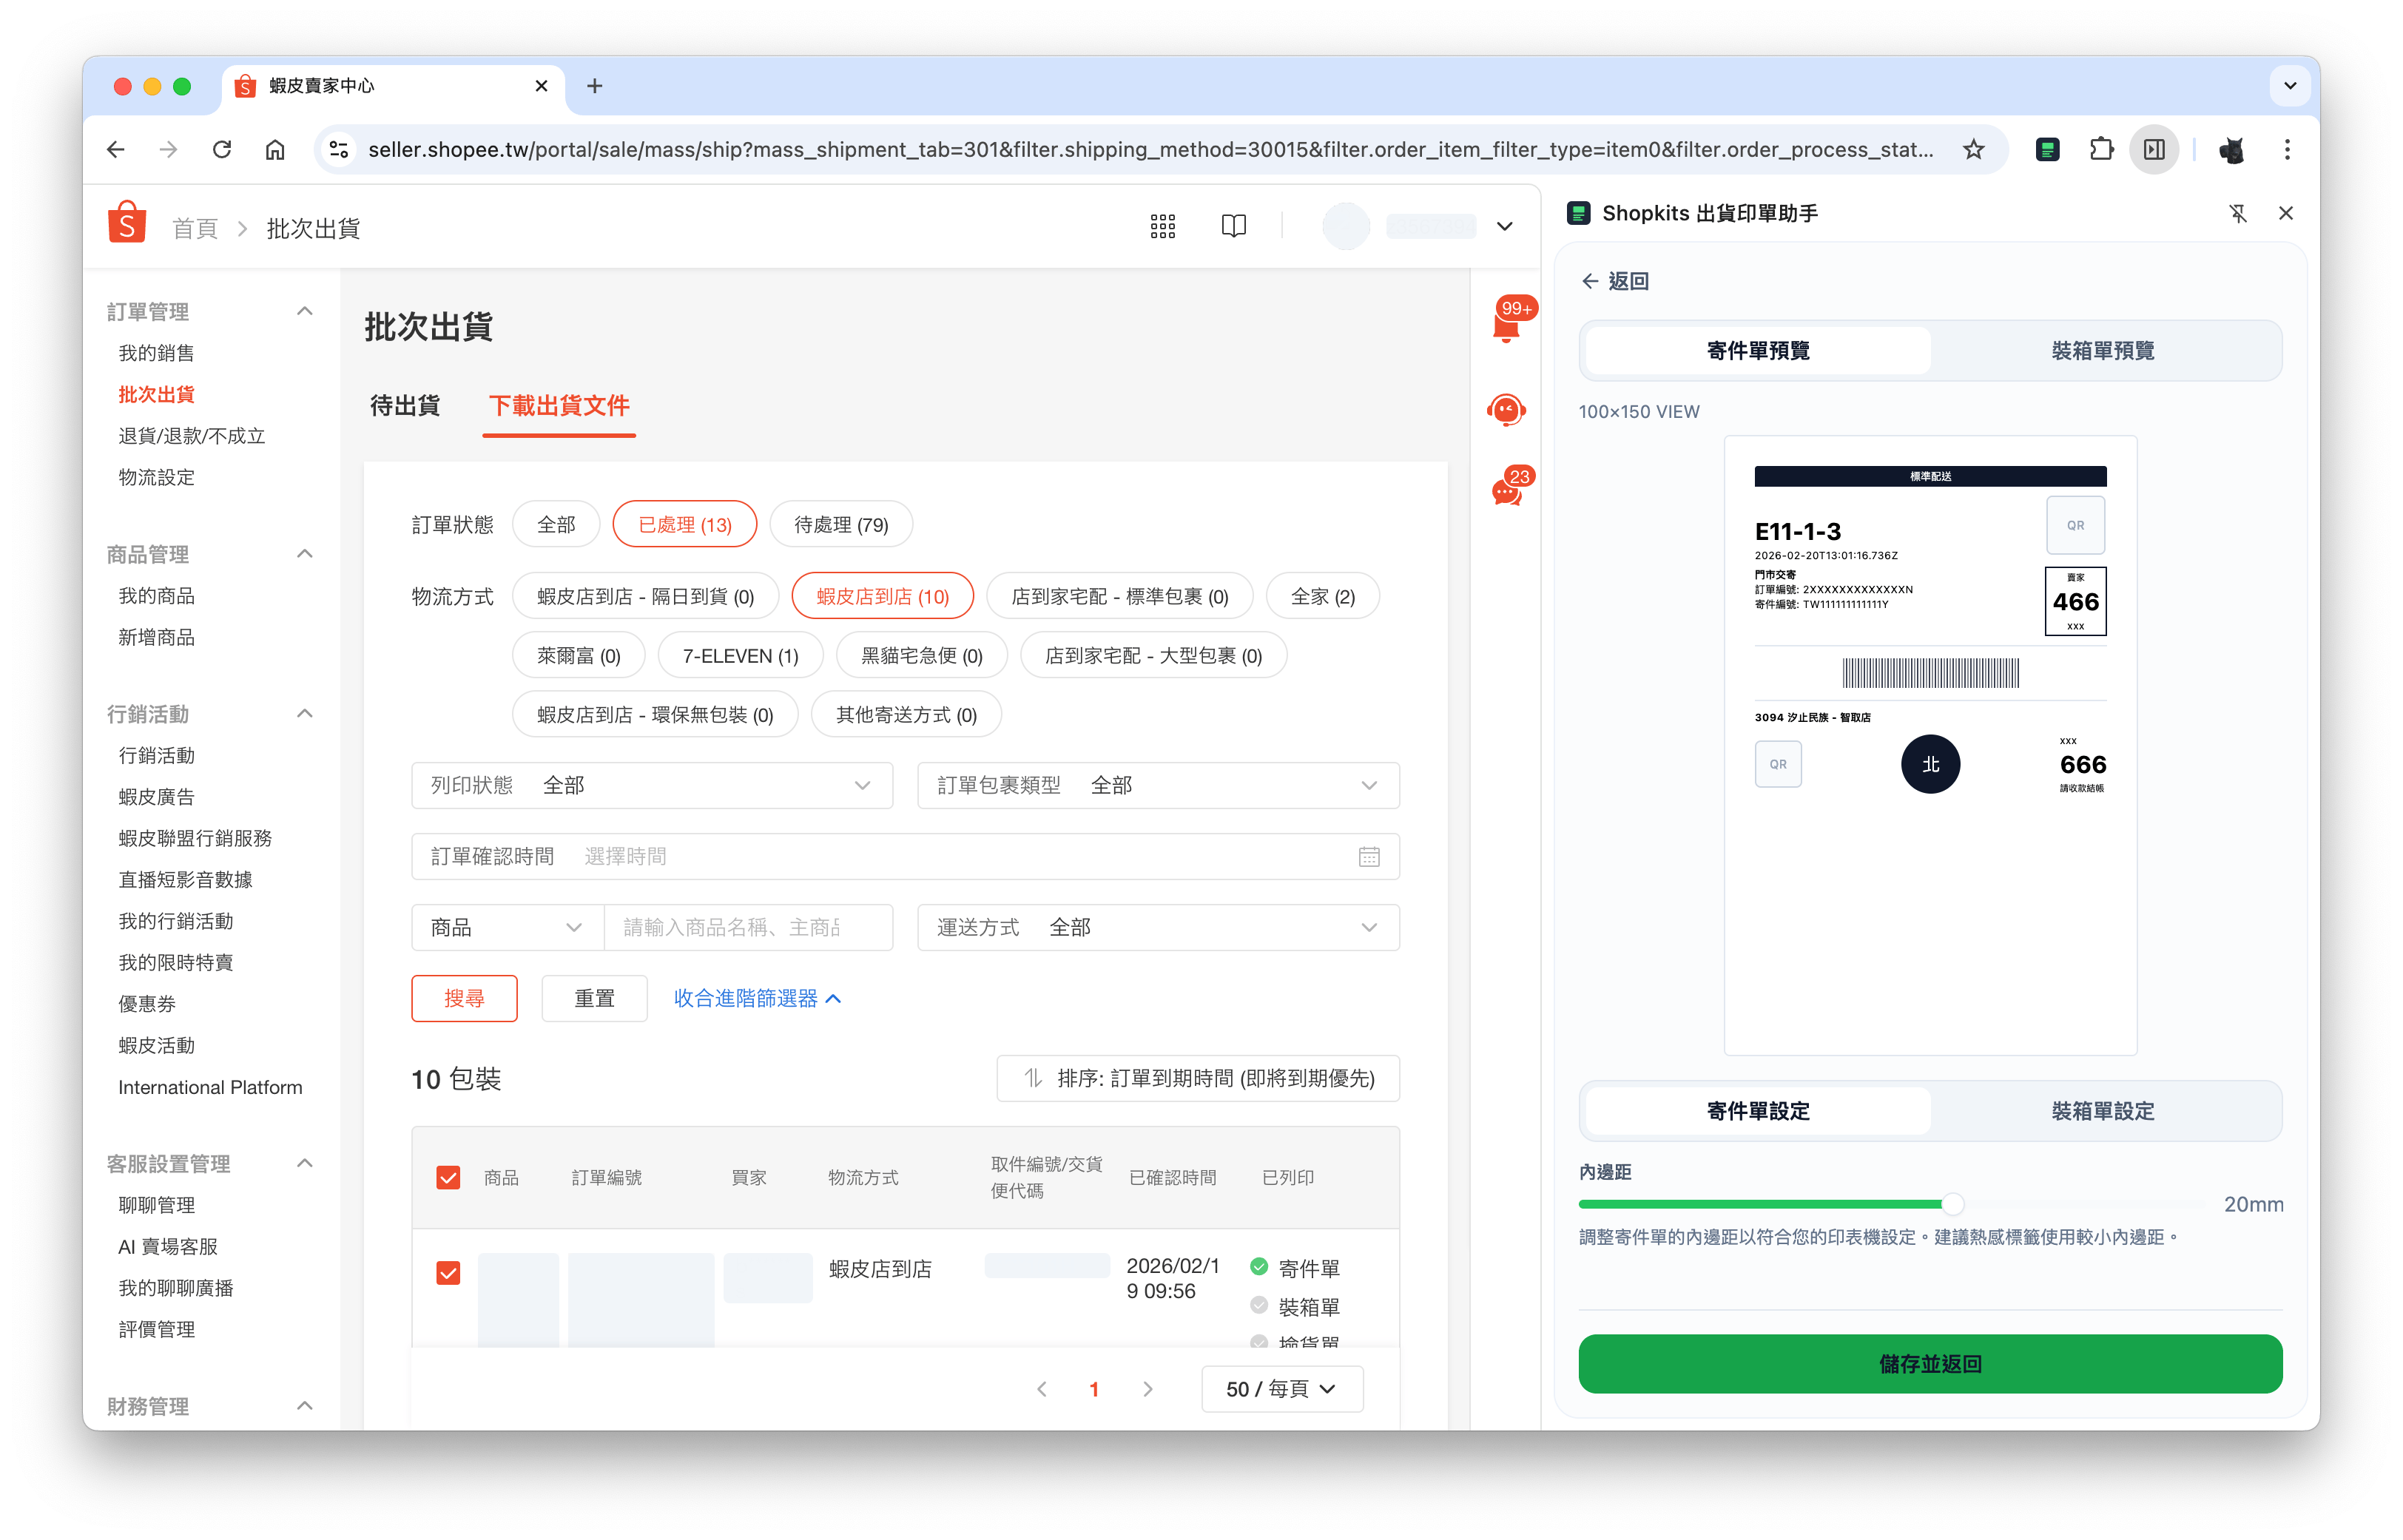Switch to 裝箱單設定 tab
Image resolution: width=2403 pixels, height=1540 pixels.
[x=2102, y=1112]
